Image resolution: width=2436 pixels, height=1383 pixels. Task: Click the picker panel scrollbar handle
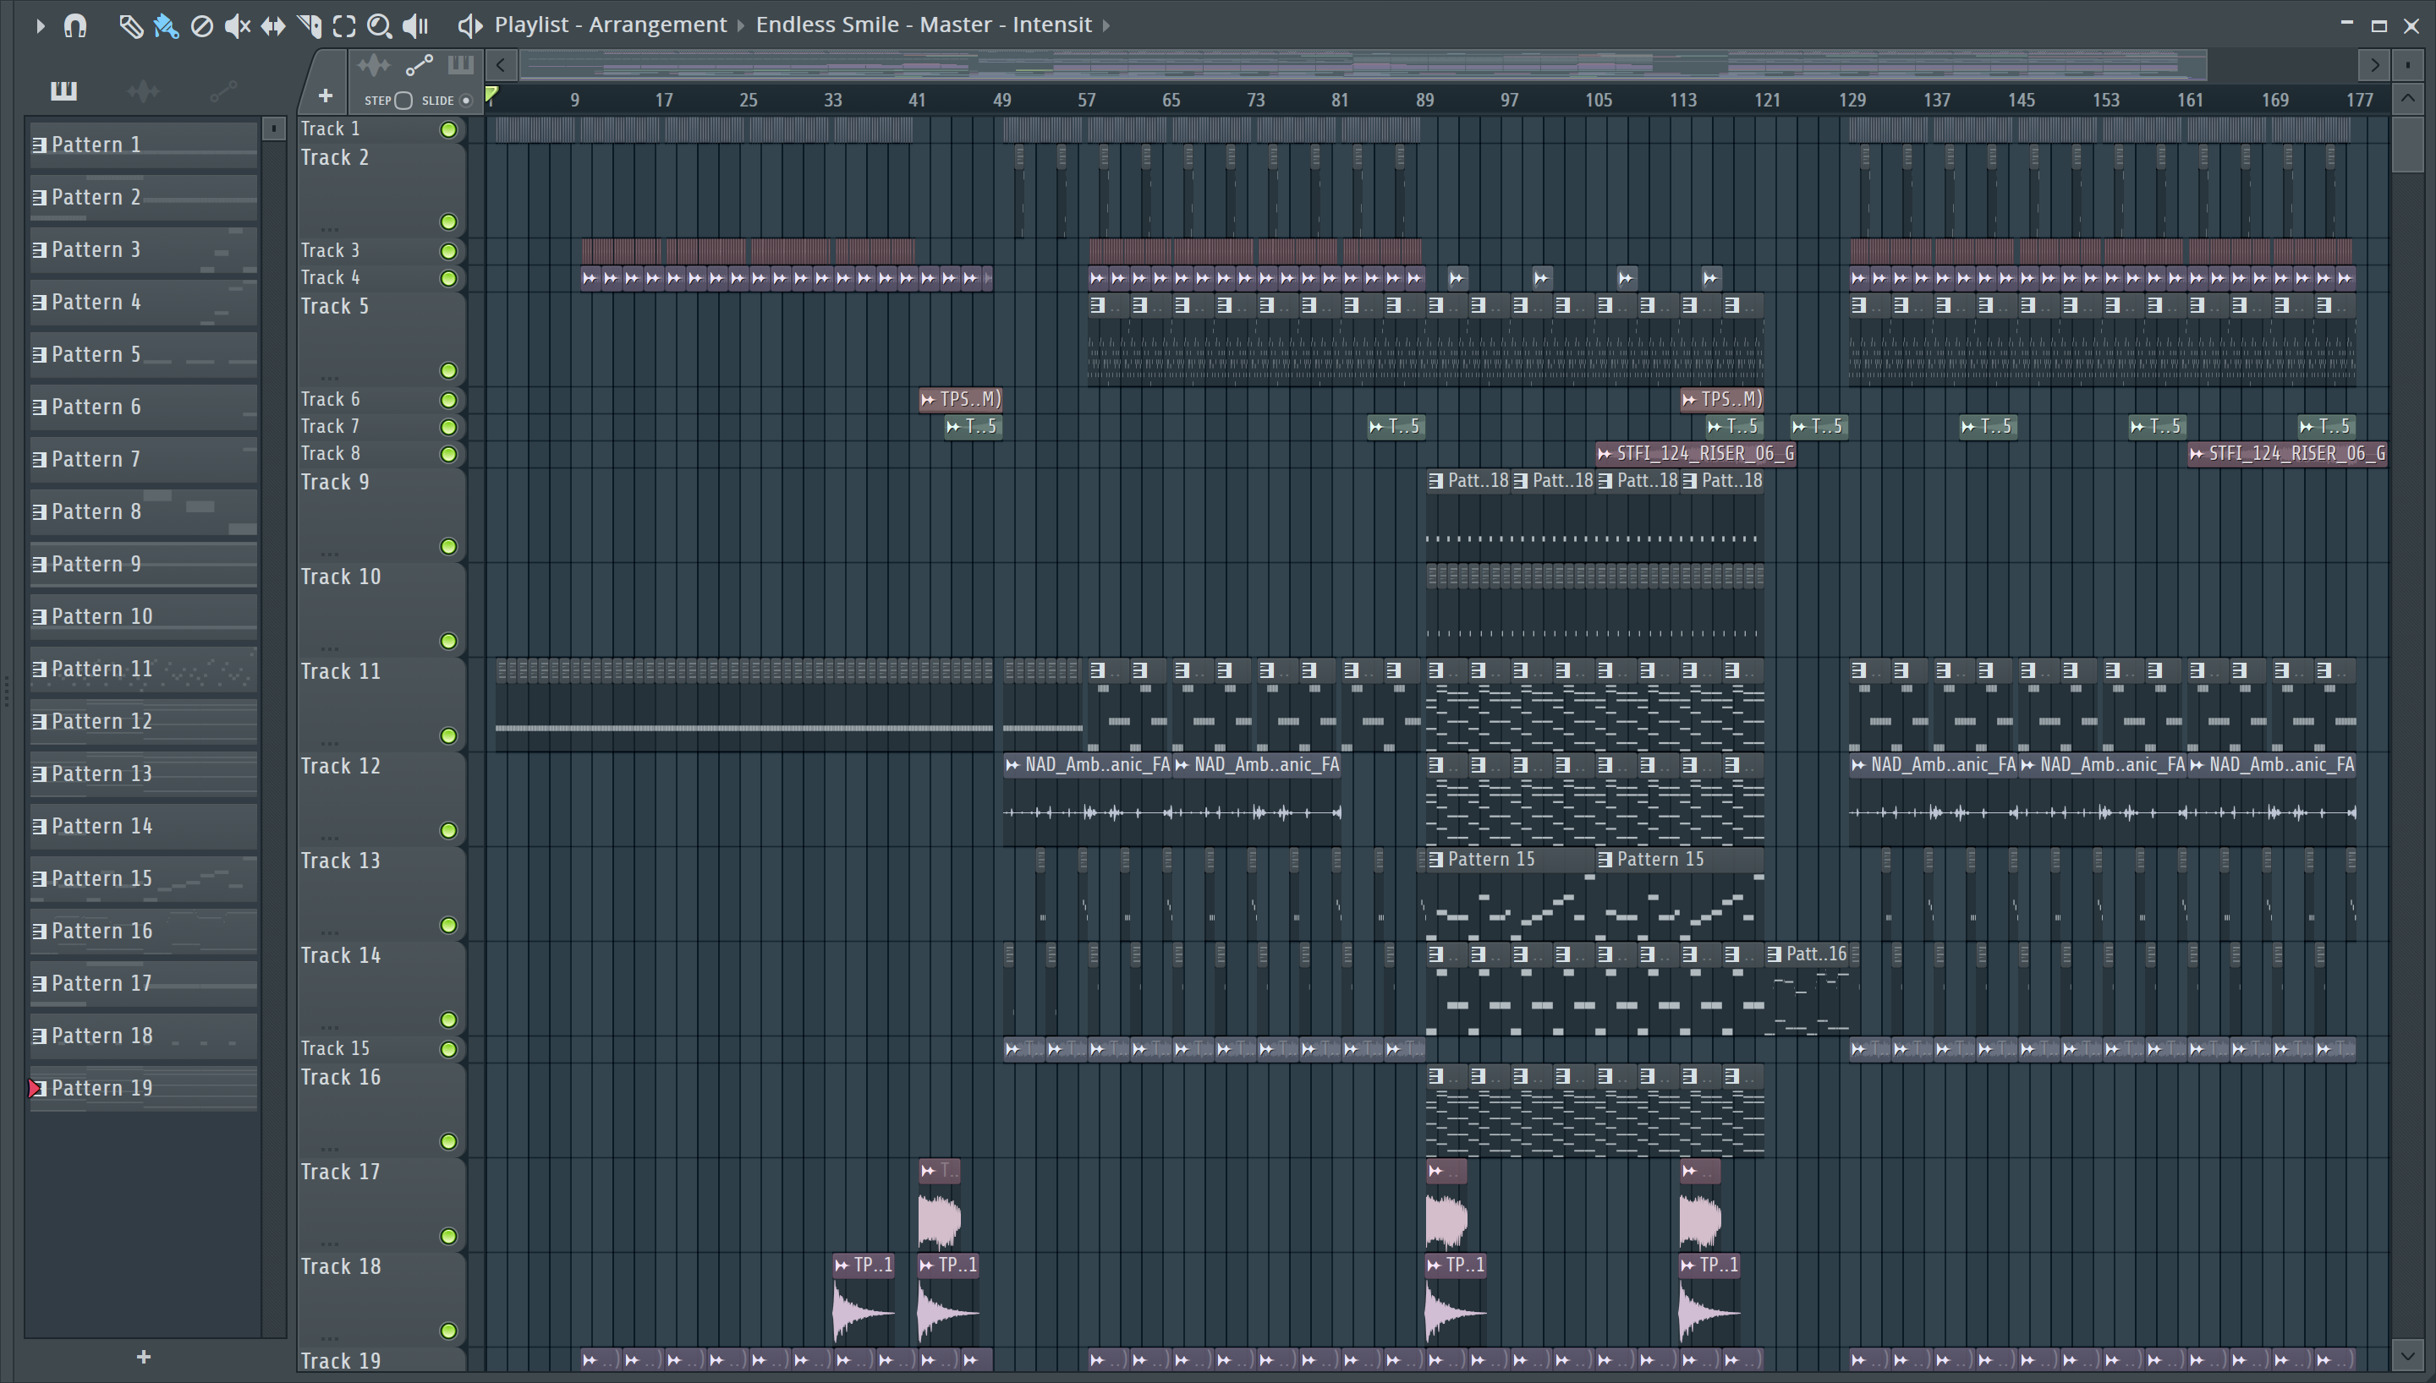[x=273, y=129]
